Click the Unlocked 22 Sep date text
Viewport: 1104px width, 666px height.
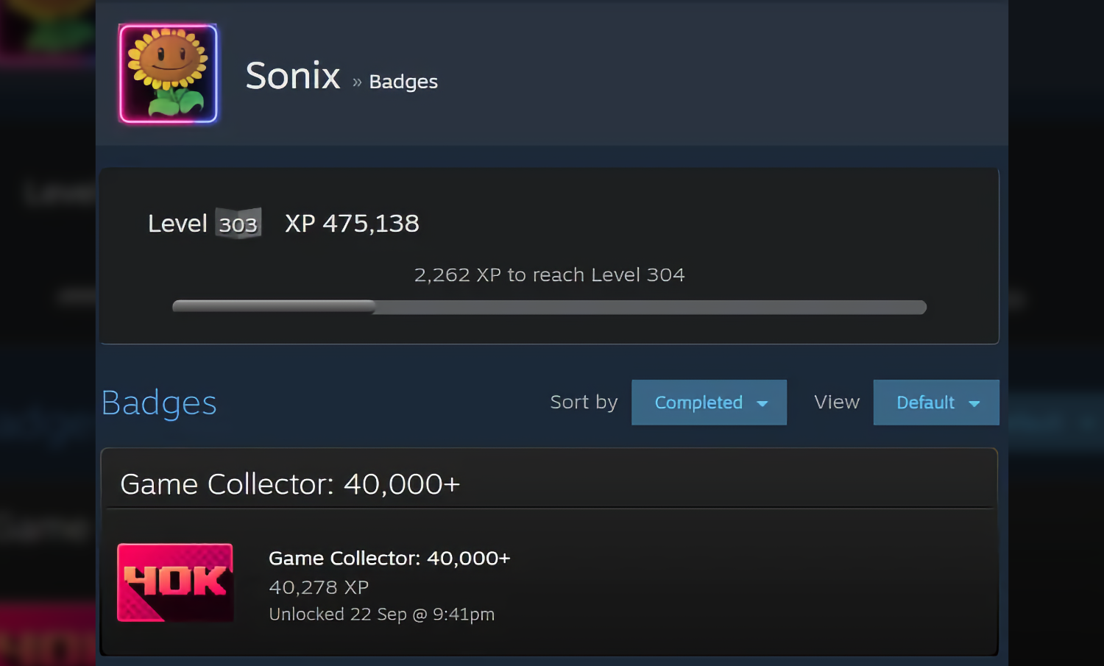[x=381, y=614]
